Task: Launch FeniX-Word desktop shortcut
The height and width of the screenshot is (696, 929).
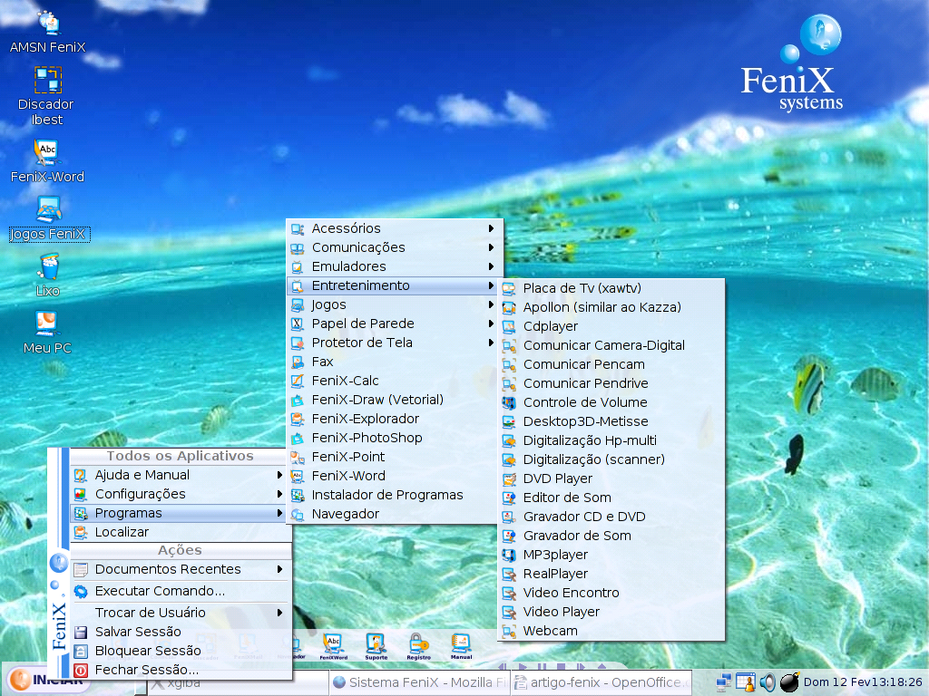Action: tap(47, 161)
